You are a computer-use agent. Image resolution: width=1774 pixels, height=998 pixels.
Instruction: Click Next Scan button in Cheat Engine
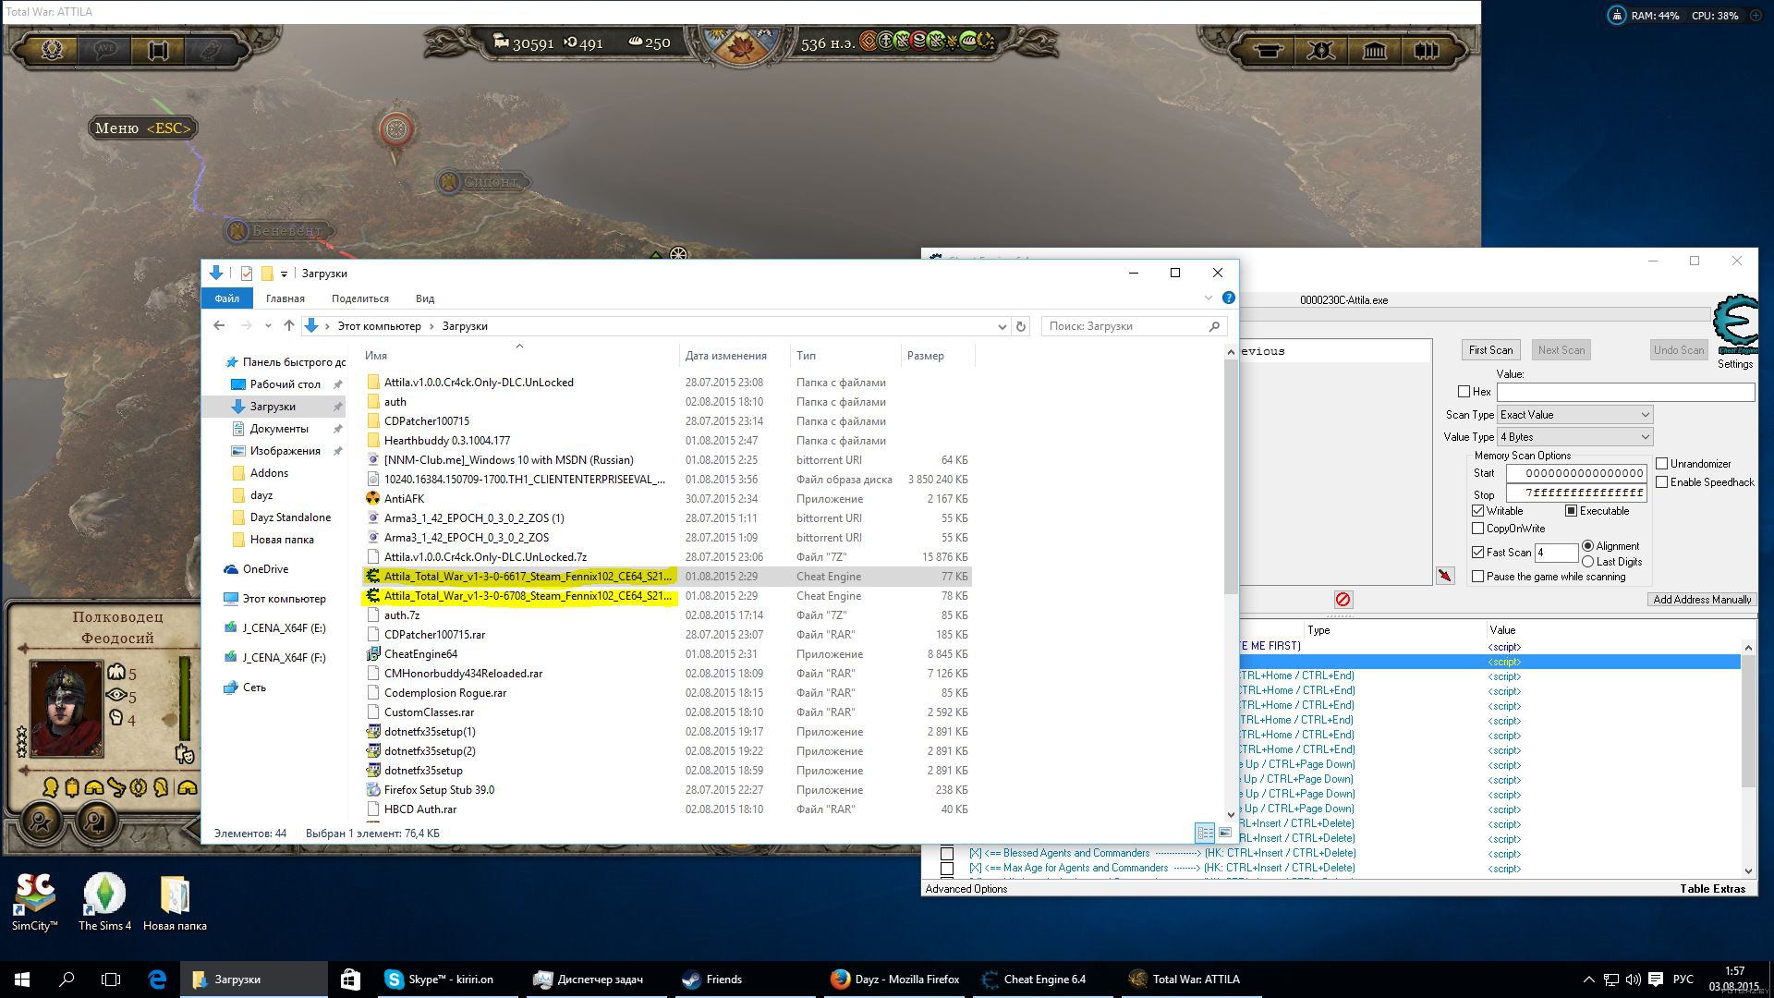tap(1561, 350)
